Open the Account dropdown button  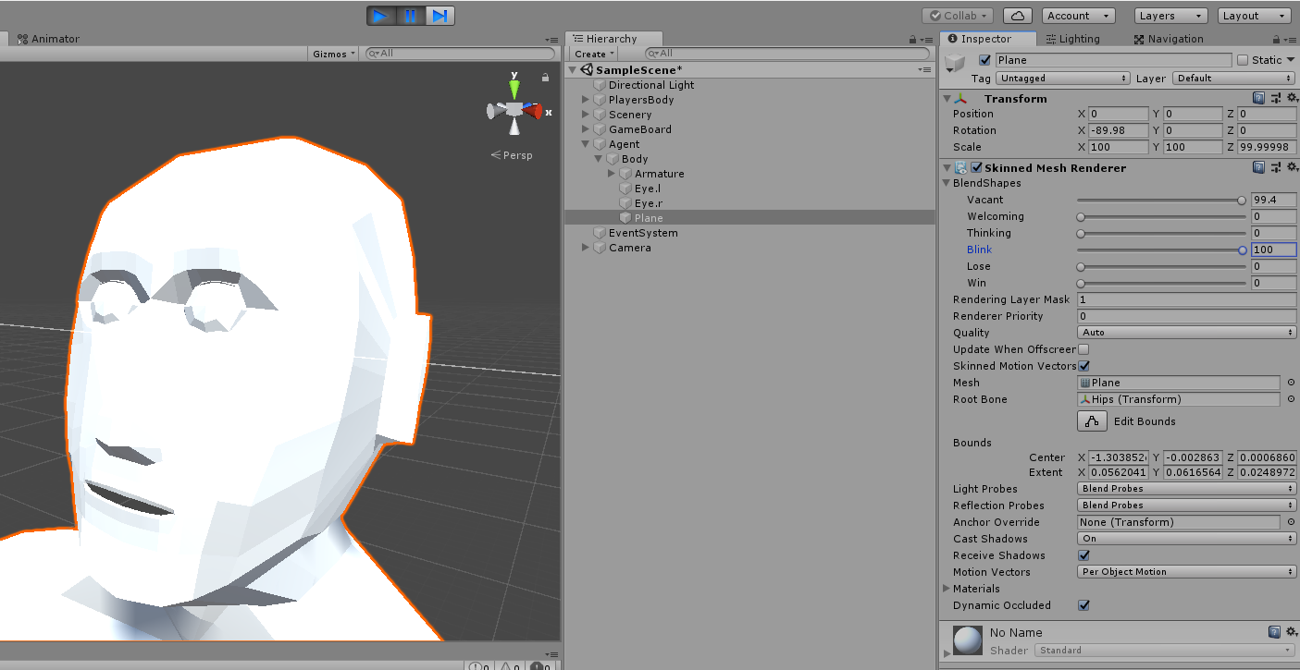click(1078, 16)
